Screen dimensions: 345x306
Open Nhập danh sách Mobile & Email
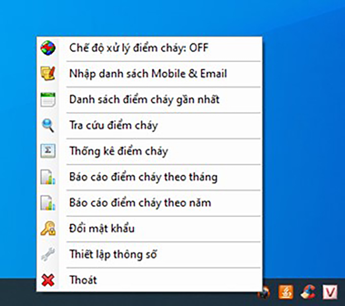point(149,74)
